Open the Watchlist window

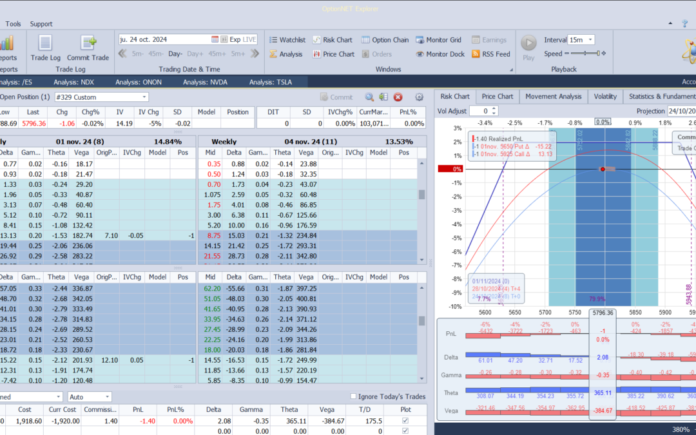coord(287,40)
